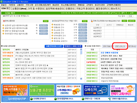Open the 파일(F) menu
This screenshot has height=103, width=137.
click(4, 5)
